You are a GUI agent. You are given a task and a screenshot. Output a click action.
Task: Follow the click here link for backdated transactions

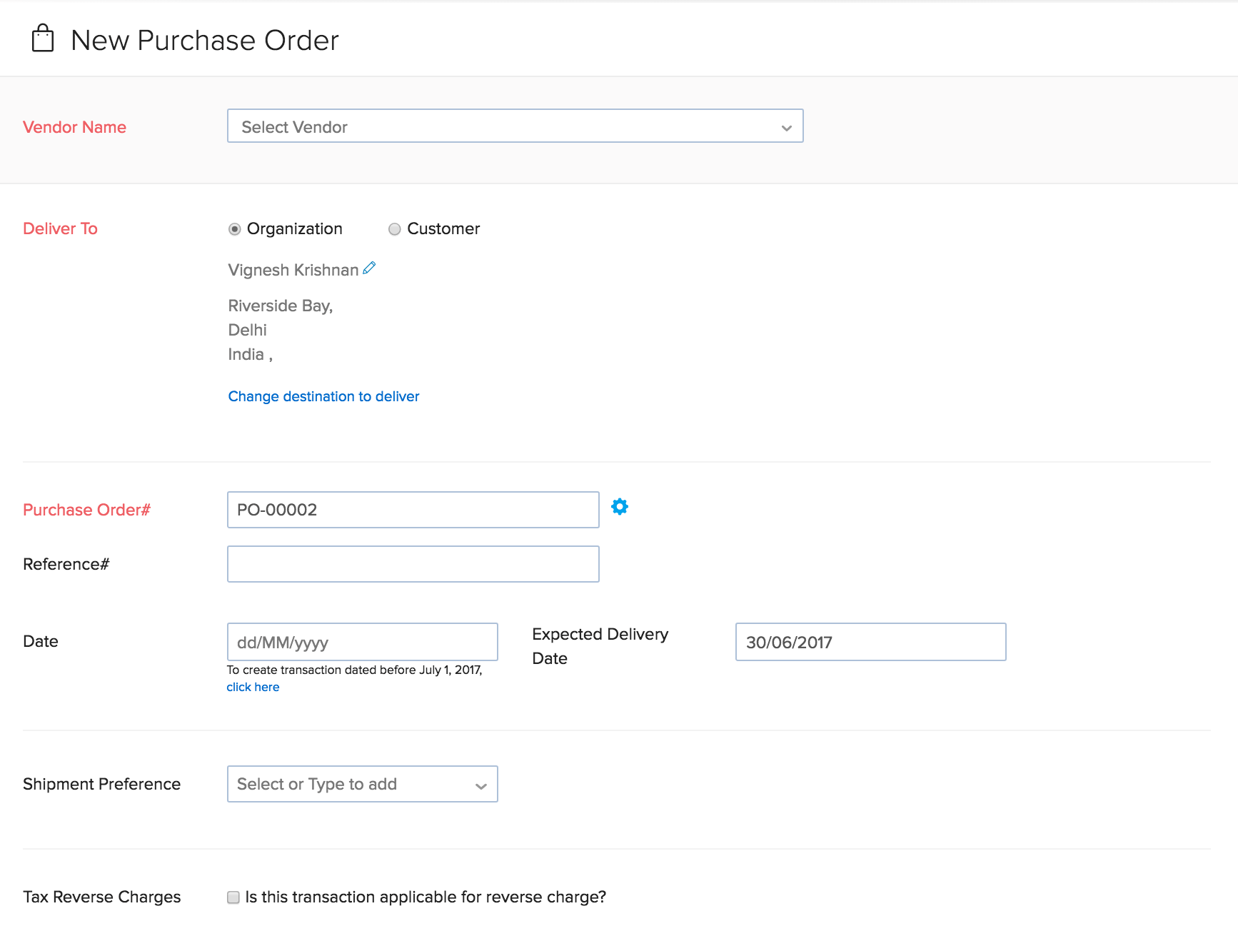click(x=253, y=686)
